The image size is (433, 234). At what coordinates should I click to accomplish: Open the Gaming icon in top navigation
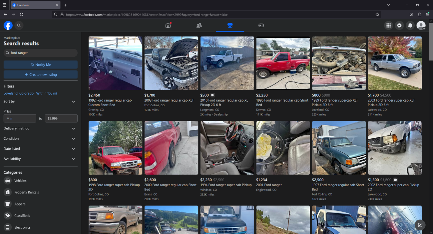coord(261,26)
